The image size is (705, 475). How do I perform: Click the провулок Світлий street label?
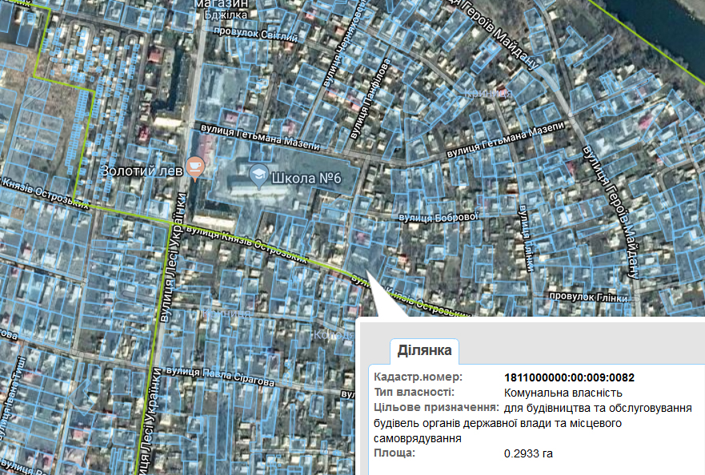point(254,37)
